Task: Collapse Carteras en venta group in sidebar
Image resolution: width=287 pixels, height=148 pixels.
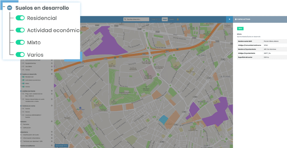Action: [21, 106]
